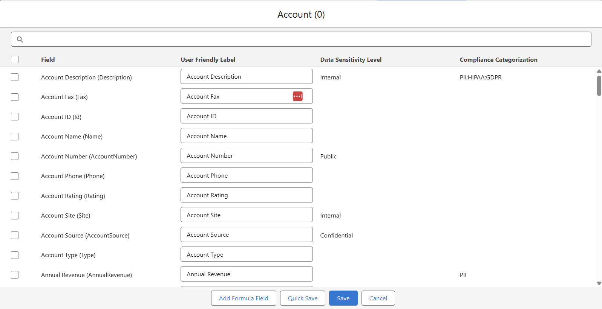Tick the Annual Revenue row checkbox

15,275
